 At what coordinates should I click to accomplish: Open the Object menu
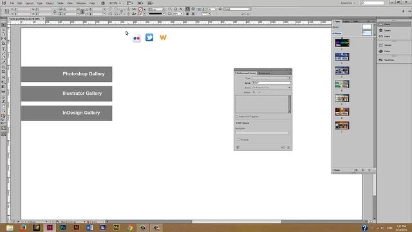[50, 3]
